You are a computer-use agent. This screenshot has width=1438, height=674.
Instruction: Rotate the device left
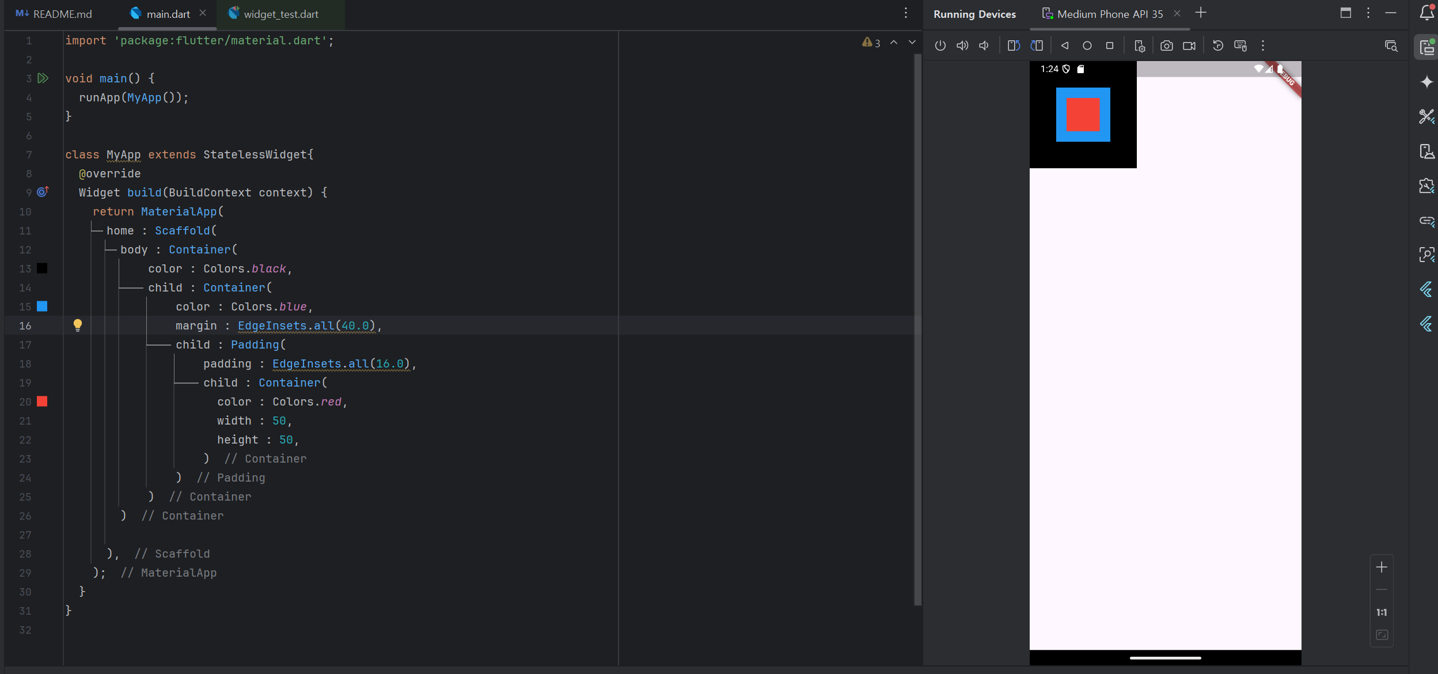point(1014,46)
